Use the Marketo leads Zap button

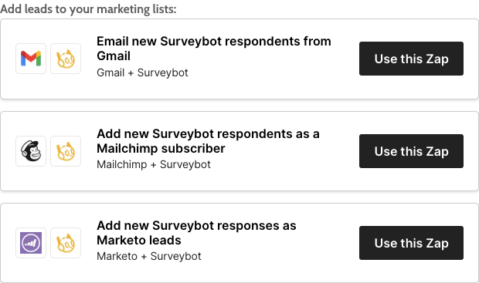point(411,243)
